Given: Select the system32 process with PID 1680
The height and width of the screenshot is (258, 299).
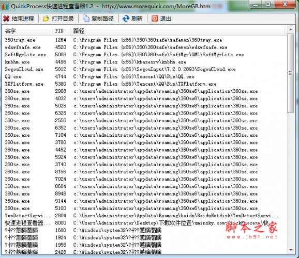Looking at the screenshot, I should coord(144,230).
